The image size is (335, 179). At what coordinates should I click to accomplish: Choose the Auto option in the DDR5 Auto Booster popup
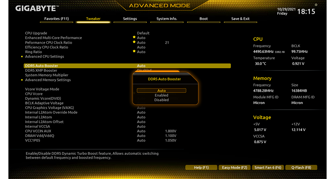click(x=161, y=90)
